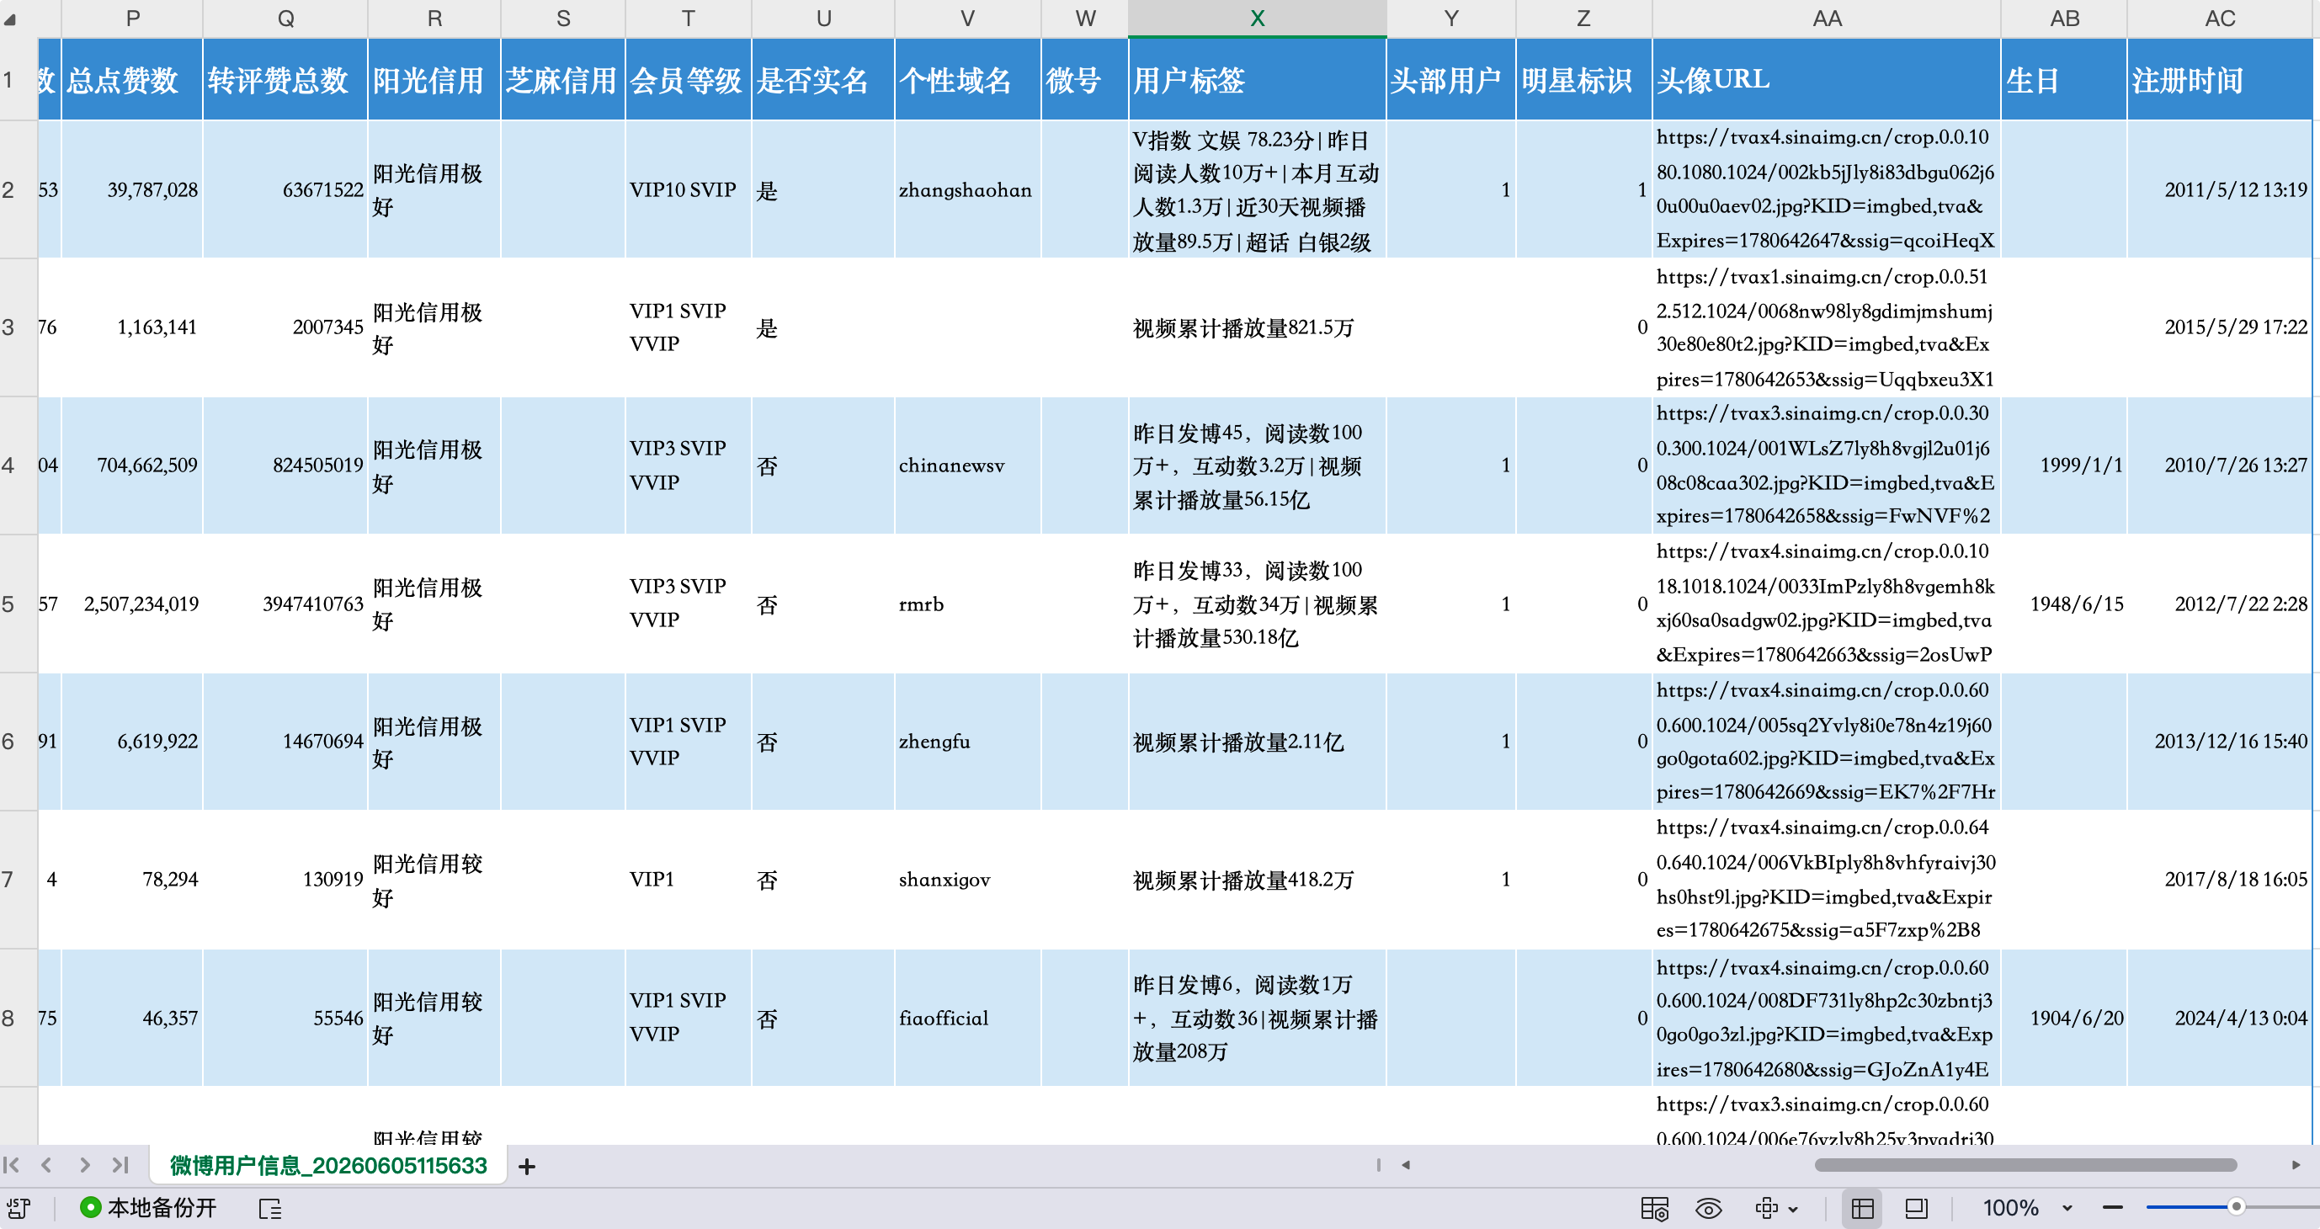Viewport: 2320px width, 1229px height.
Task: Go to the next sheet tab arrow
Action: click(x=83, y=1165)
